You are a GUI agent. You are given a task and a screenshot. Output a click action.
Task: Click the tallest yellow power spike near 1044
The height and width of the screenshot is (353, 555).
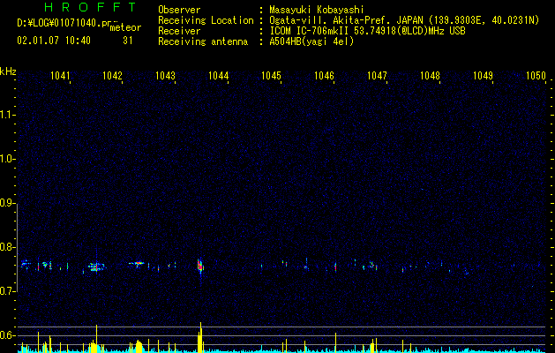[x=200, y=337]
